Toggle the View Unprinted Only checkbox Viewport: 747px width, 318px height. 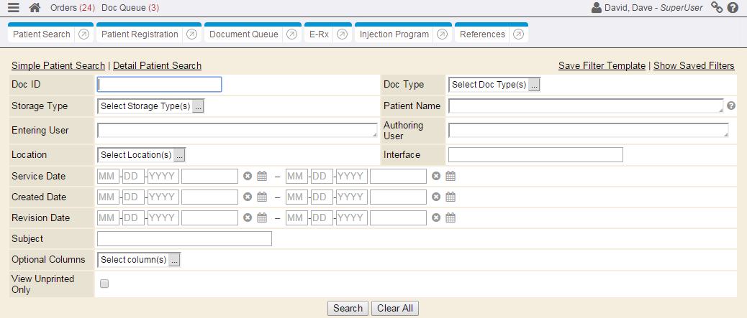tap(104, 284)
